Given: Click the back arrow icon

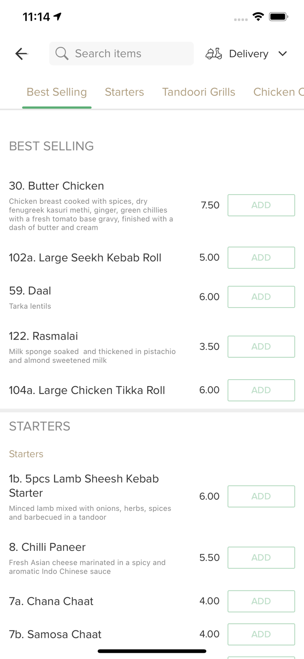Looking at the screenshot, I should (x=21, y=54).
